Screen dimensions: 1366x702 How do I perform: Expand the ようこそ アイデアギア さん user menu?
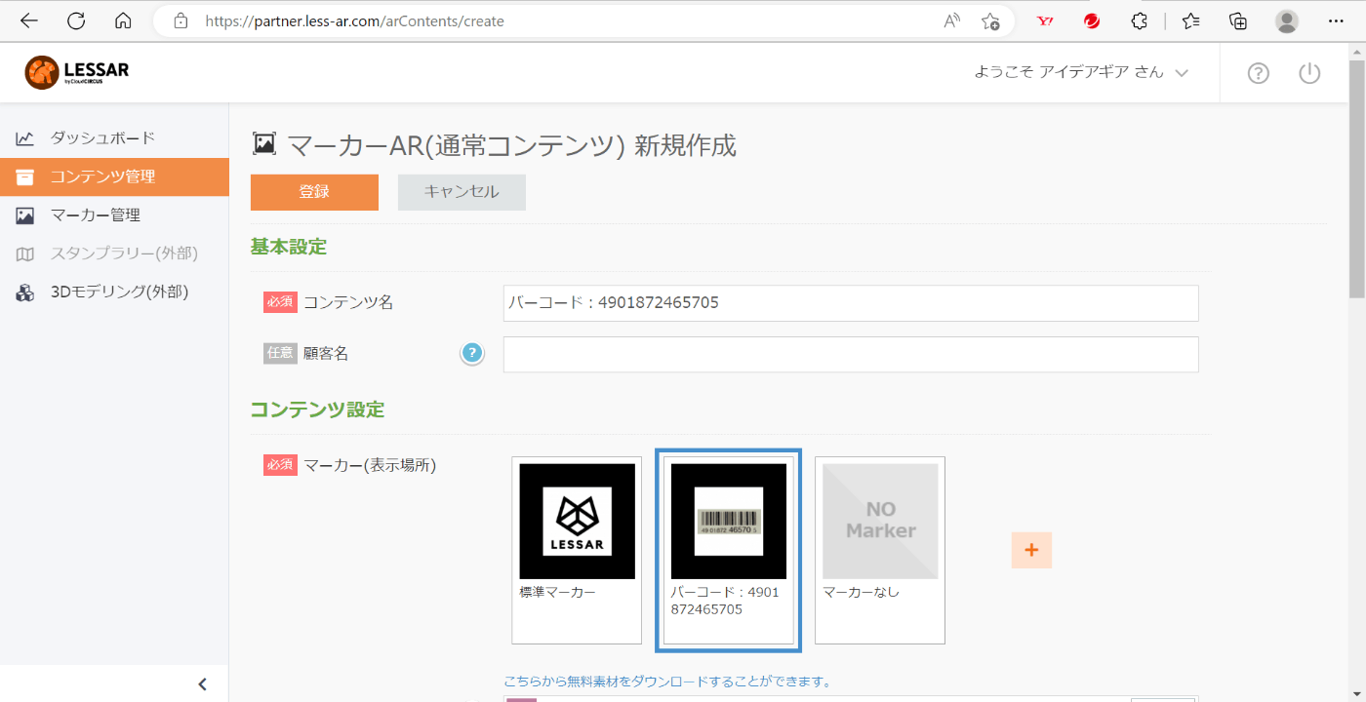[x=1081, y=72]
